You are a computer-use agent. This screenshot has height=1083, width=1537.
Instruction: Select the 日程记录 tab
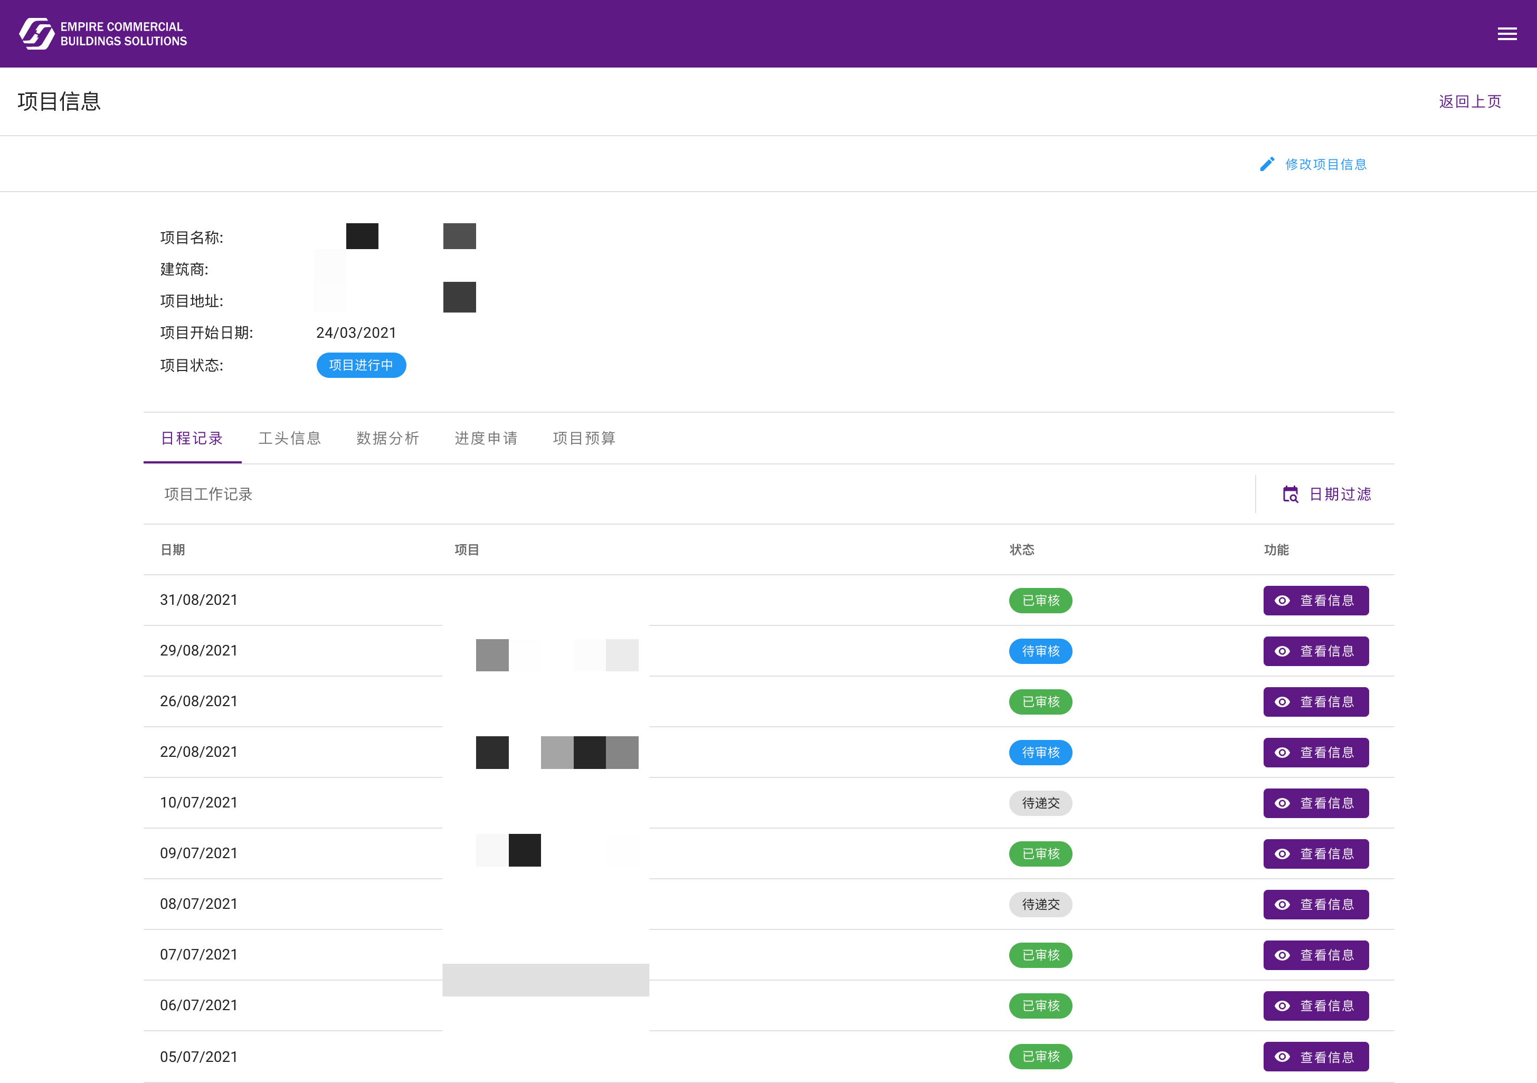point(192,438)
